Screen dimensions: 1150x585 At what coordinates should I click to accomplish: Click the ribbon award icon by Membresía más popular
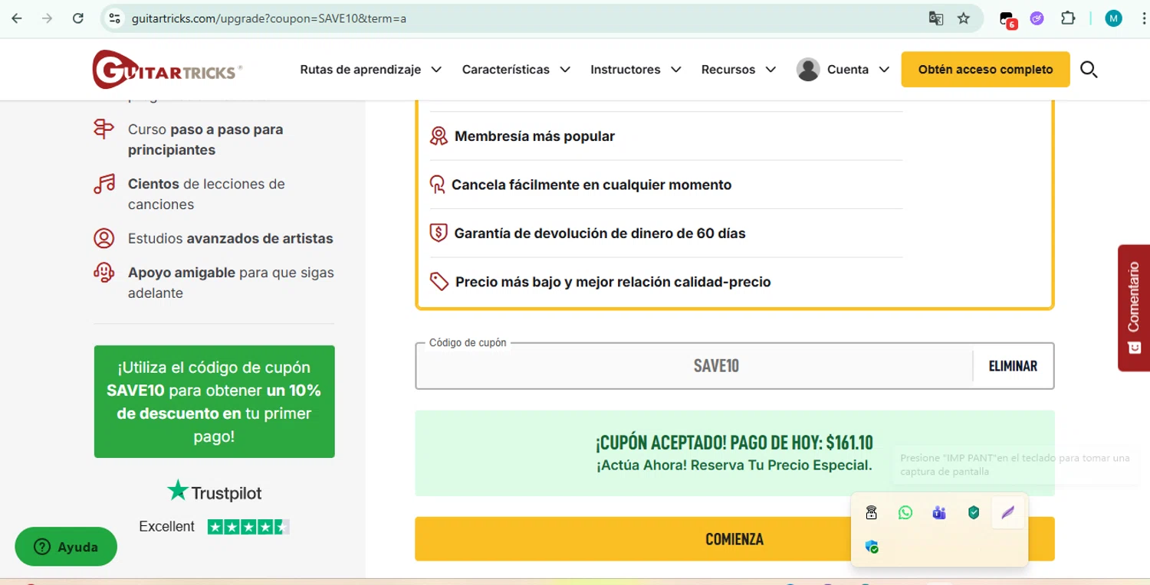pyautogui.click(x=439, y=136)
